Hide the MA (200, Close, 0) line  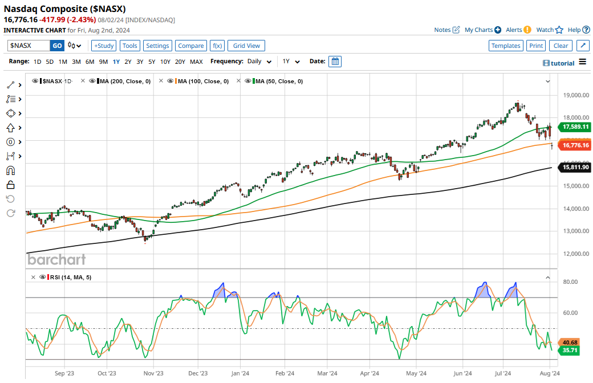93,82
